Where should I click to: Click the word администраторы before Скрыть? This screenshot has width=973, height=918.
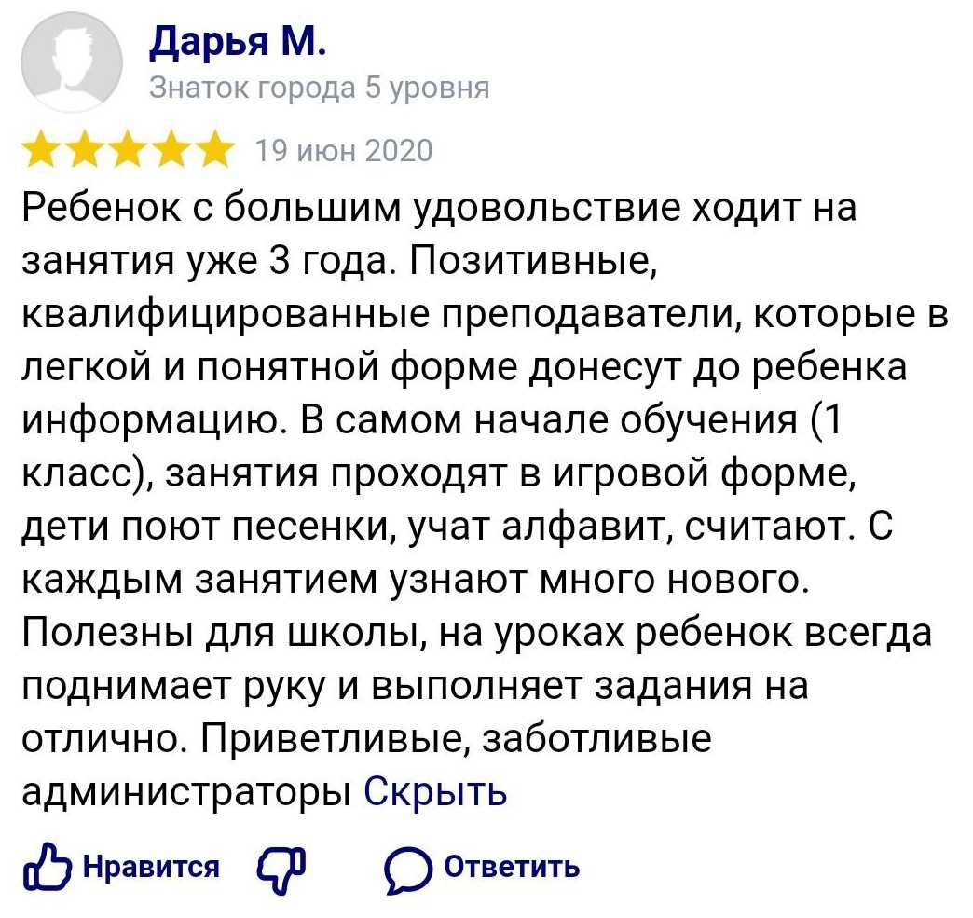186,792
